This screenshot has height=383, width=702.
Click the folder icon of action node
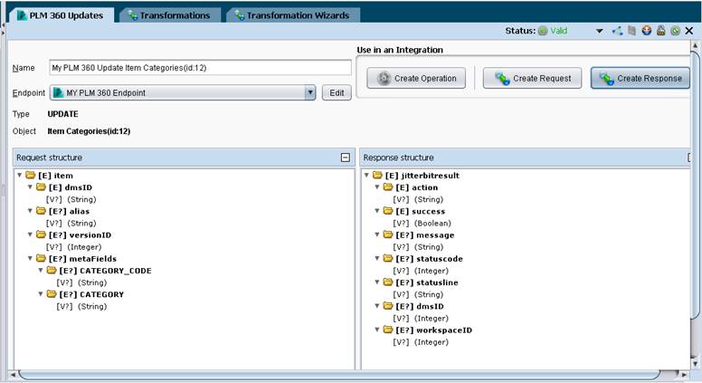(x=388, y=187)
